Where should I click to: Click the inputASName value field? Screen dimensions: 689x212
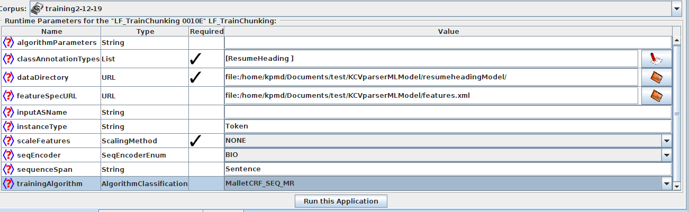(448, 112)
